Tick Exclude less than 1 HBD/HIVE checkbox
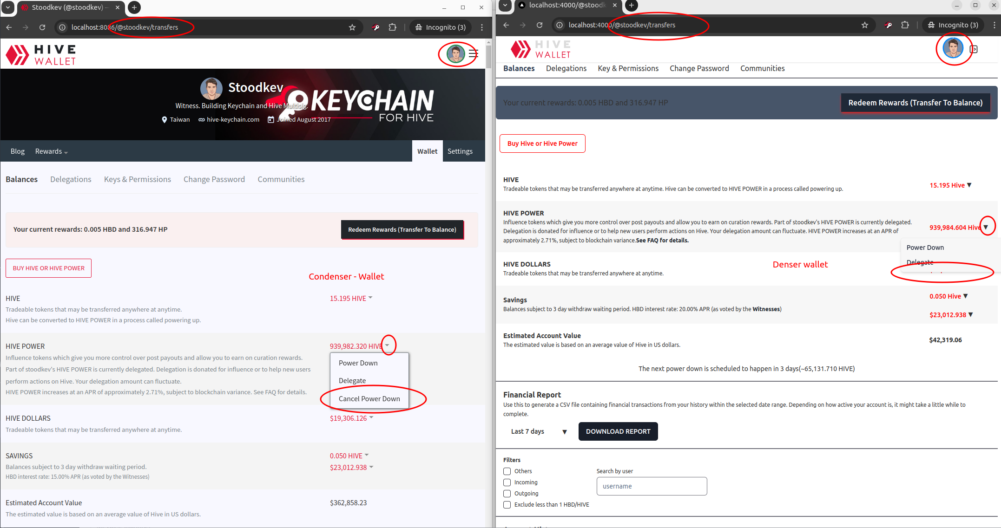This screenshot has width=1001, height=528. (x=507, y=505)
